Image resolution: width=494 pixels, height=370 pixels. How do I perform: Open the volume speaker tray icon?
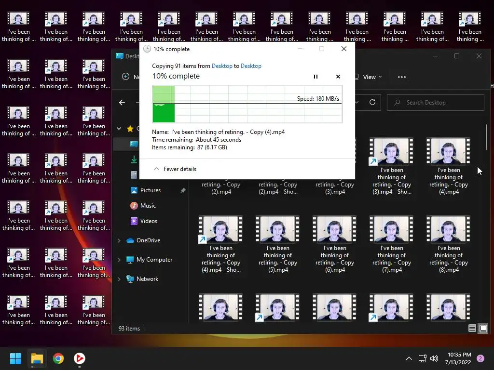[x=434, y=358]
